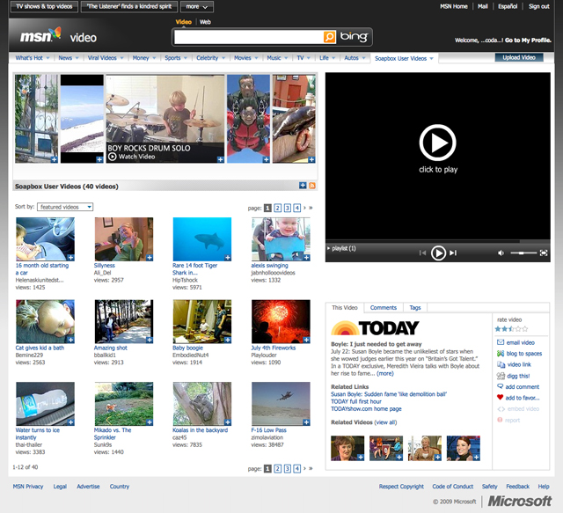Click the embed video icon
The width and height of the screenshot is (563, 513).
click(x=501, y=409)
